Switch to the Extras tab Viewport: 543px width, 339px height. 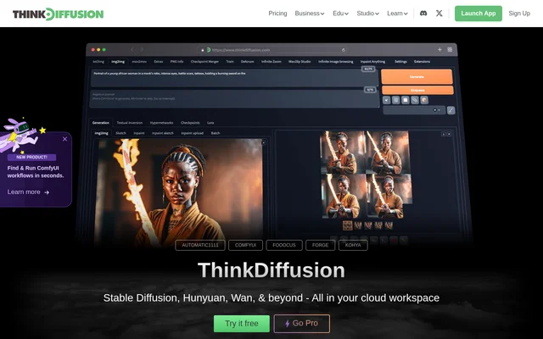tap(159, 62)
